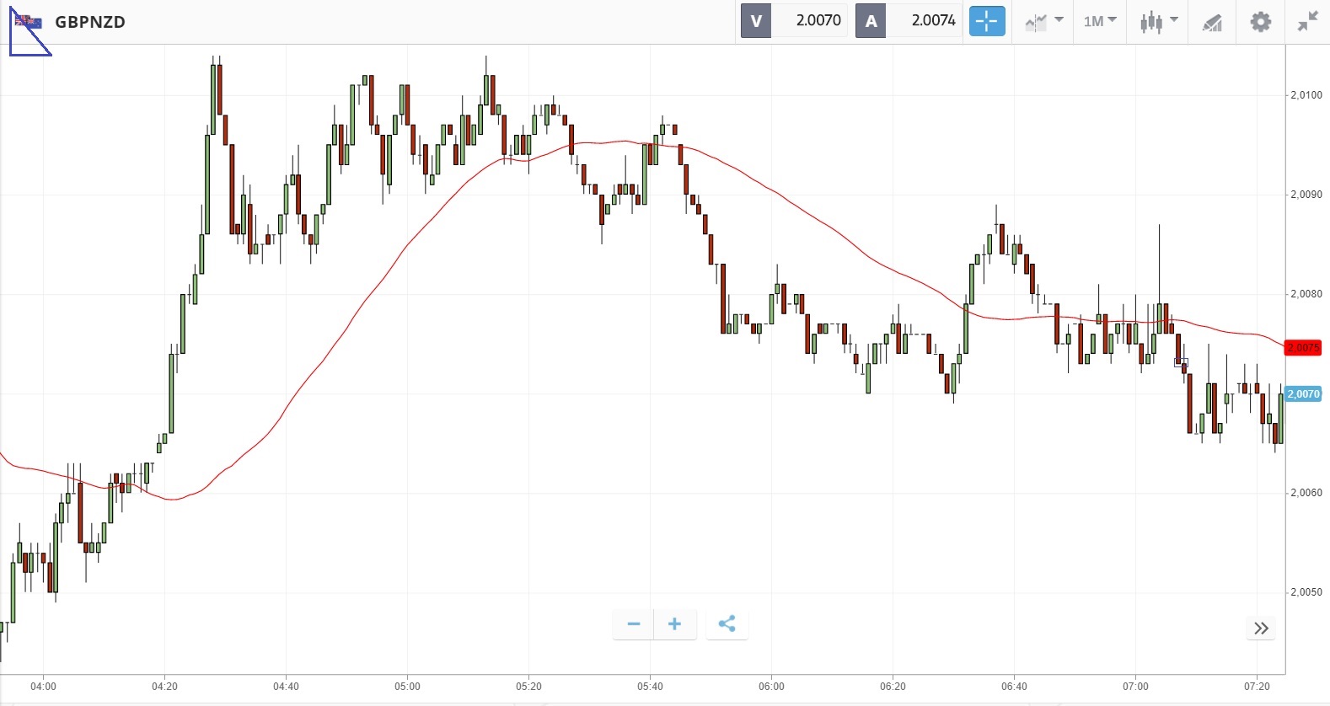Click the 06:40 time axis marker
The width and height of the screenshot is (1330, 706).
pyautogui.click(x=1014, y=687)
